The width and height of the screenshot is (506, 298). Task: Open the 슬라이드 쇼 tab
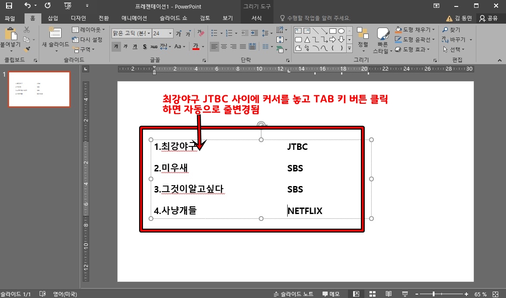click(173, 19)
